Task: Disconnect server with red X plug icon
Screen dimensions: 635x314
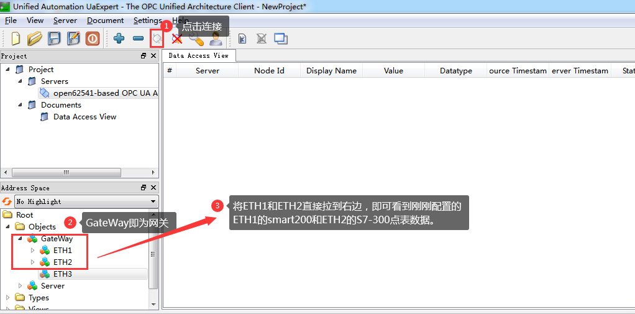Action: tap(176, 39)
